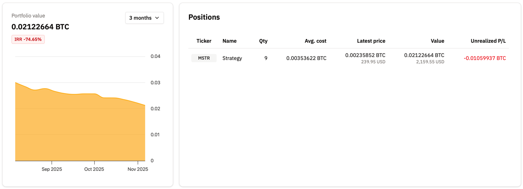Click the 239.95 USD latest price
Viewport: 523px width, 189px height.
click(x=373, y=62)
